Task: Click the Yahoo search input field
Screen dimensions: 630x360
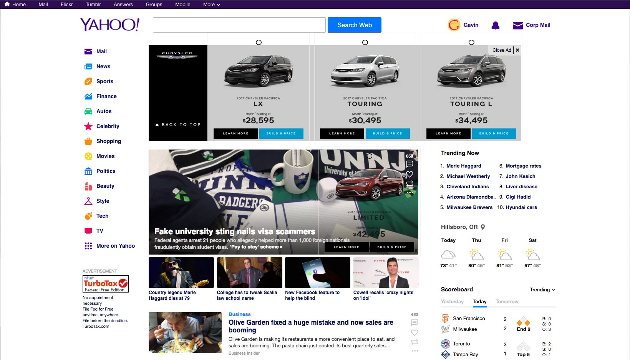Action: tap(239, 25)
